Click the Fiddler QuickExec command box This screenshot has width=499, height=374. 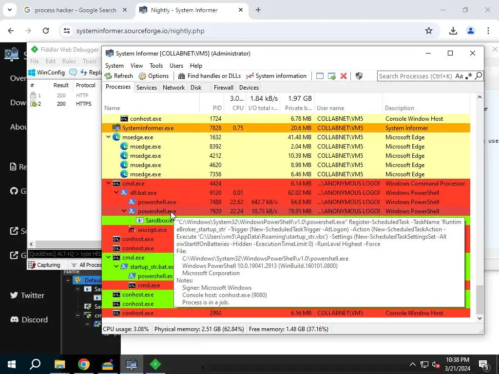coord(65,254)
